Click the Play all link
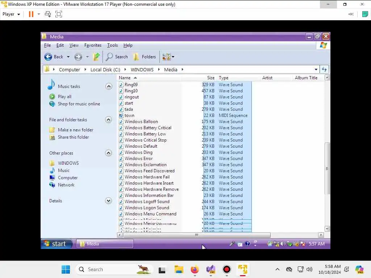This screenshot has height=278, width=371. (64, 96)
